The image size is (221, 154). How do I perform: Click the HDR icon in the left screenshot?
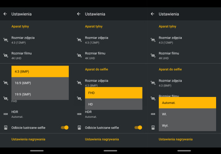point(6,114)
